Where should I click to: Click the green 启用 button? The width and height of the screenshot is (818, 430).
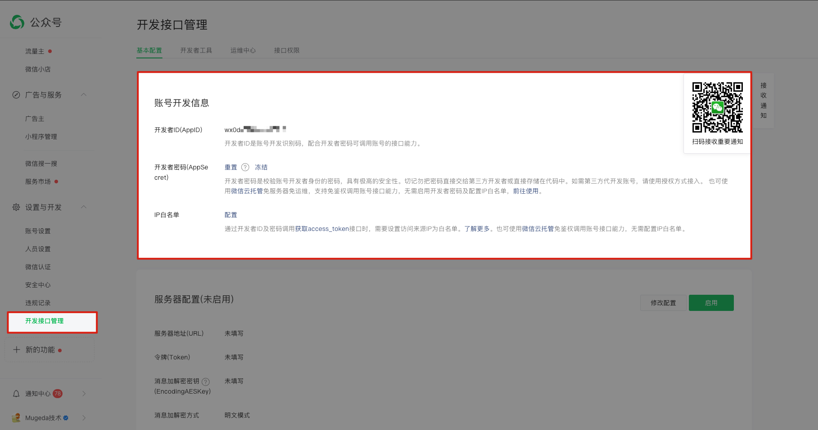(x=711, y=303)
